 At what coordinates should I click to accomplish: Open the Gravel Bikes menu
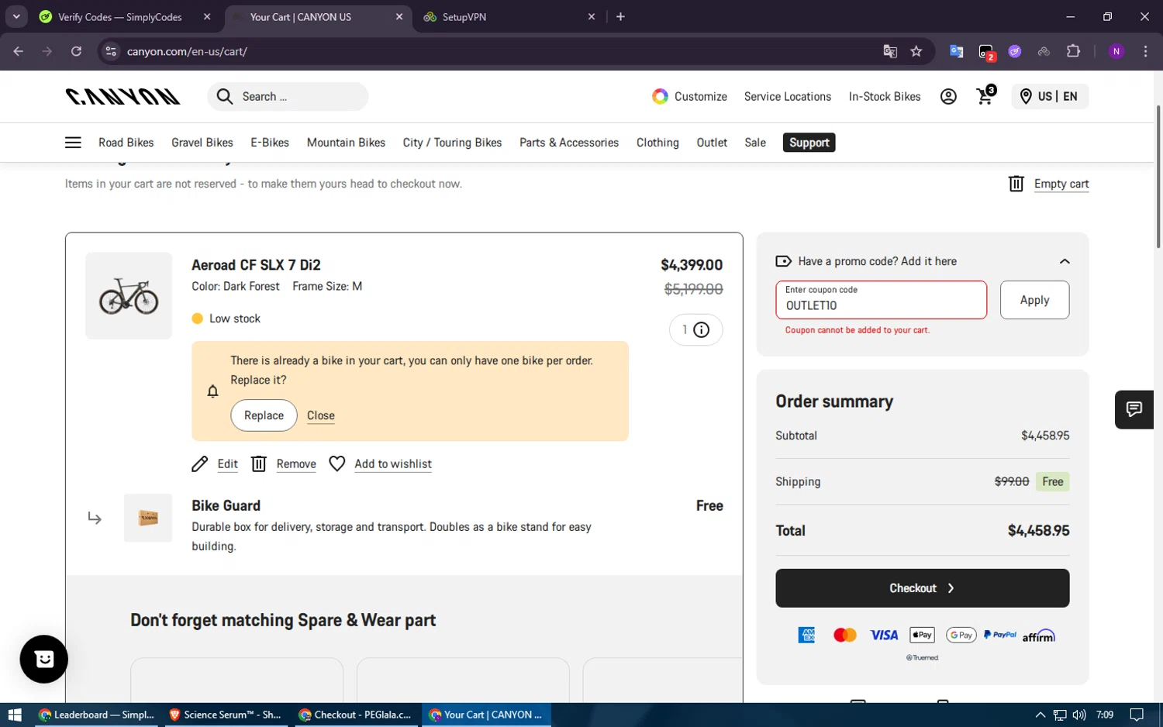click(x=202, y=143)
